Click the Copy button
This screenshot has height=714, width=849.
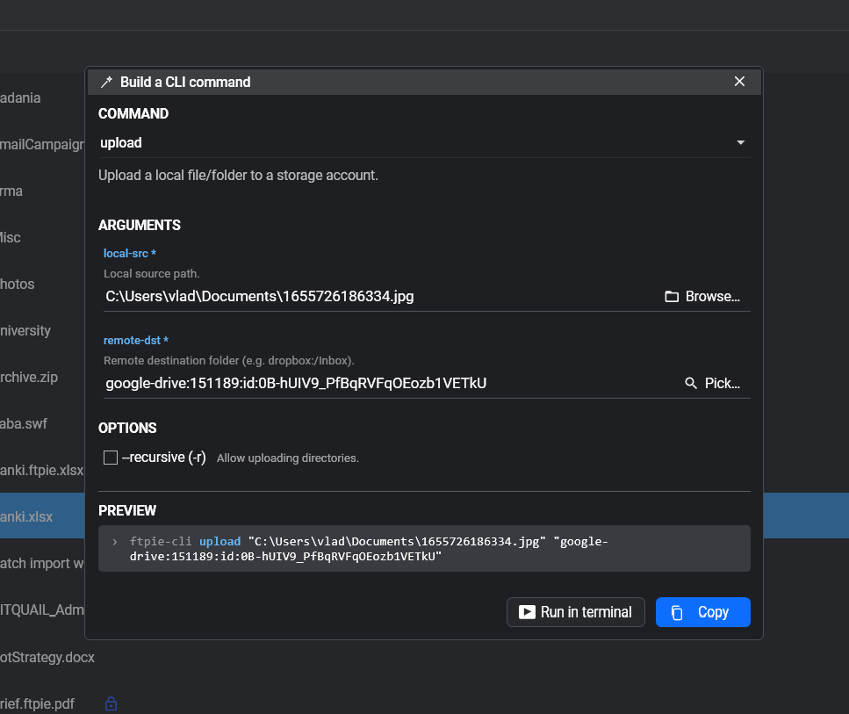702,612
